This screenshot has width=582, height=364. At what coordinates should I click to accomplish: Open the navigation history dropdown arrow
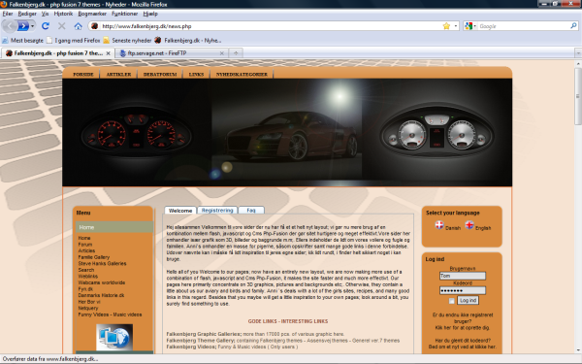(x=33, y=26)
